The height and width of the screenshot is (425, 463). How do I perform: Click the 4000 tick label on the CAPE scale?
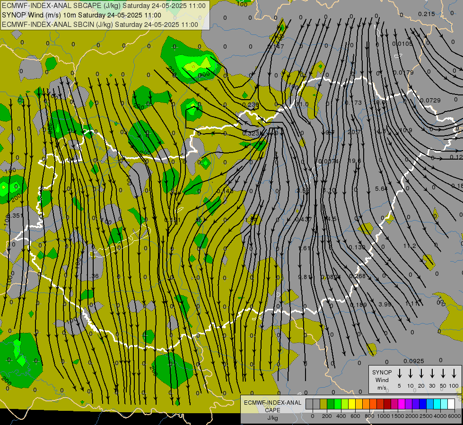coord(440,416)
